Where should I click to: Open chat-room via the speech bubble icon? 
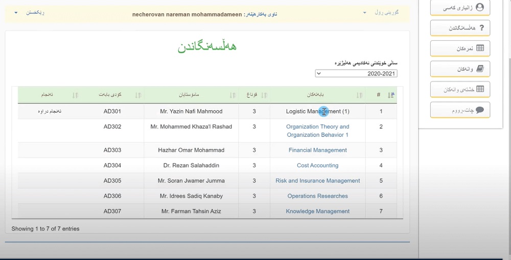click(480, 110)
